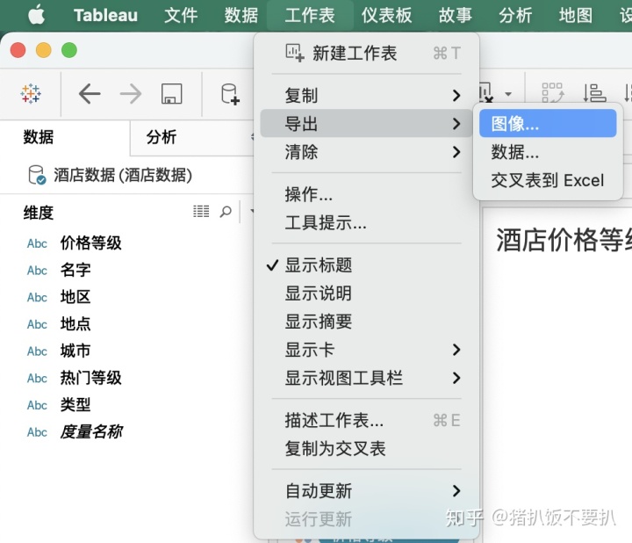This screenshot has width=632, height=543.
Task: Click the swap rows and columns icon
Action: tap(553, 93)
